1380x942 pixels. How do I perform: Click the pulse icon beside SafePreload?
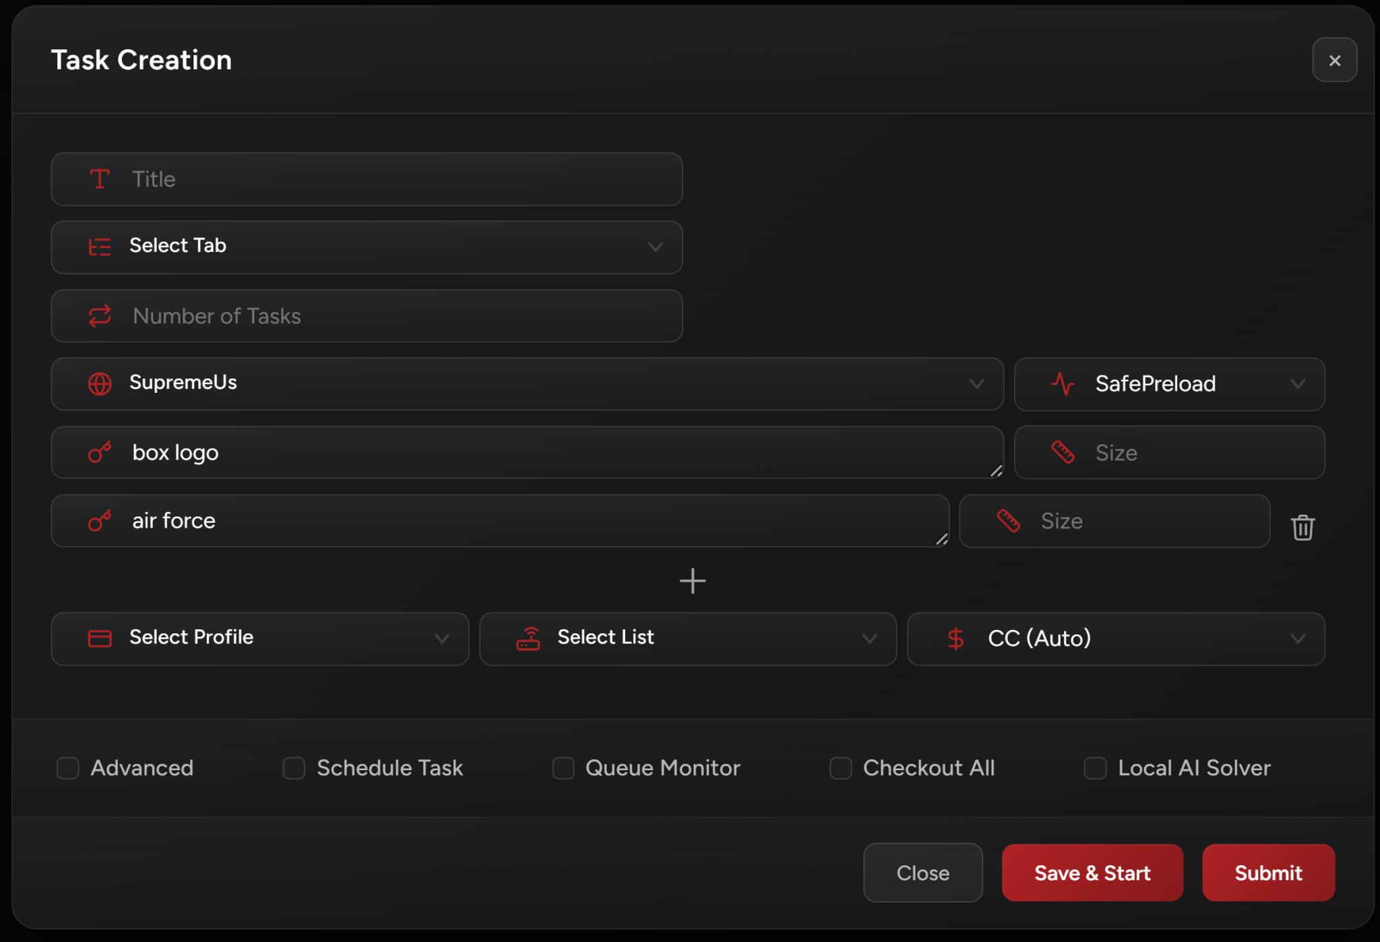pyautogui.click(x=1063, y=383)
